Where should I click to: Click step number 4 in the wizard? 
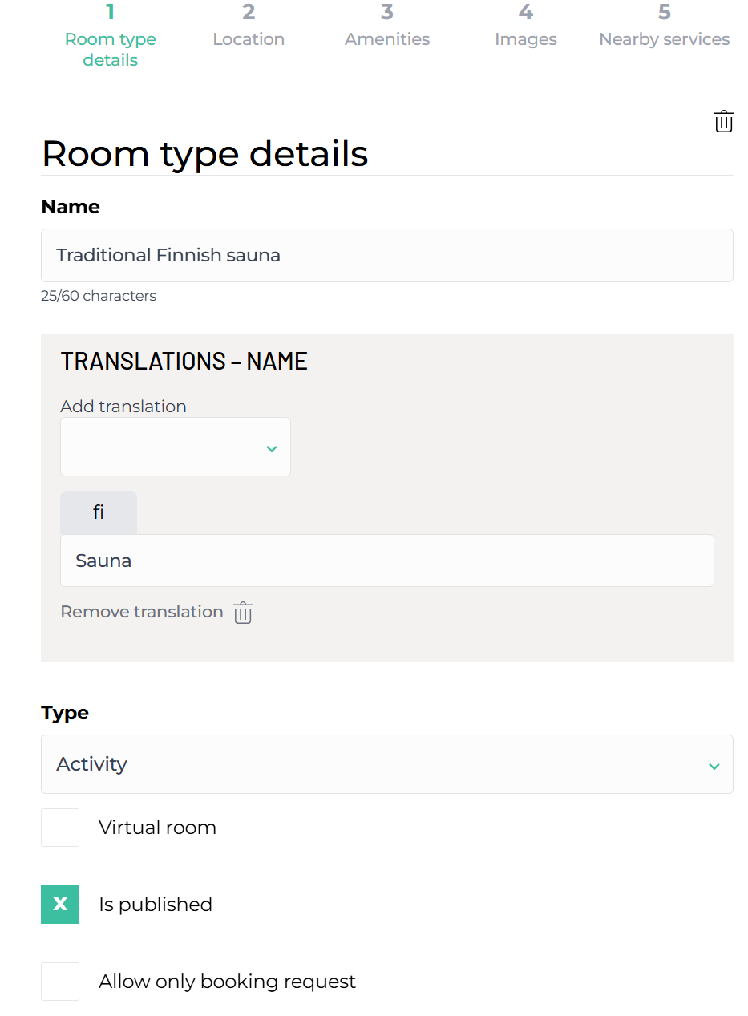[525, 13]
